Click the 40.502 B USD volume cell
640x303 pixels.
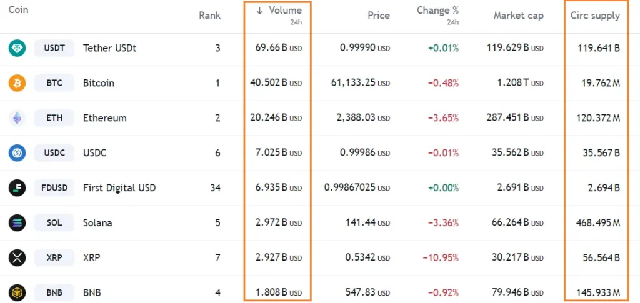(x=276, y=83)
